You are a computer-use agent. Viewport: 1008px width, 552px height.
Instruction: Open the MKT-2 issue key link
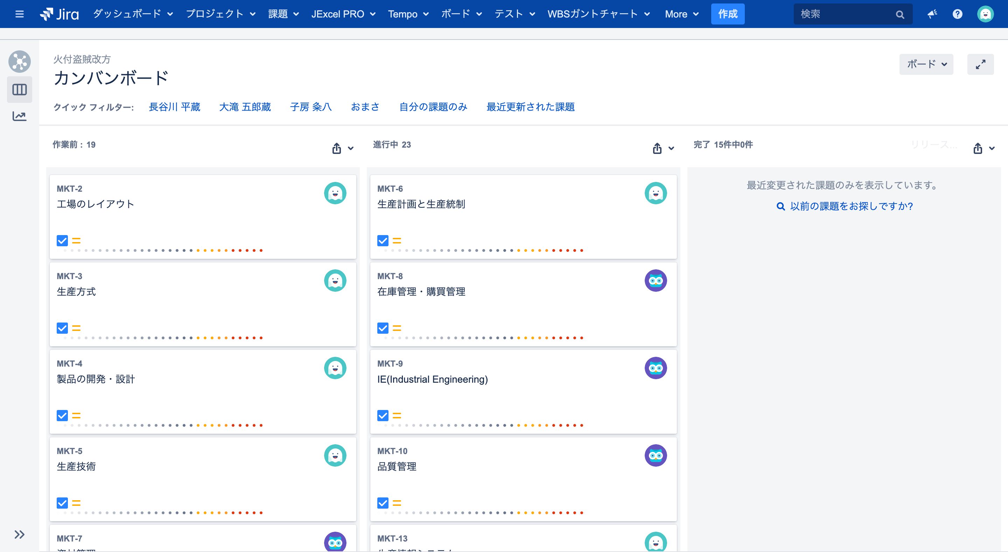coord(70,189)
